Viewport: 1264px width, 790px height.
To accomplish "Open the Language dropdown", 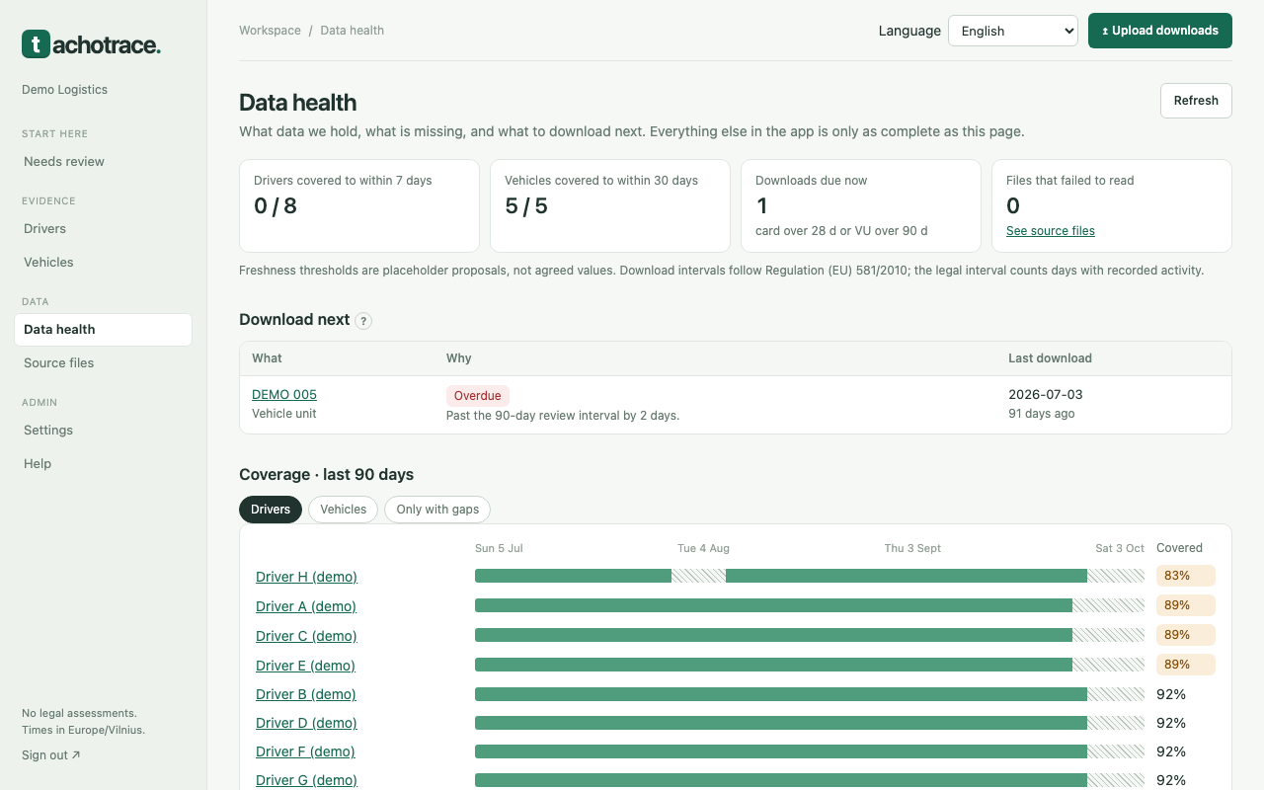I will click(x=1012, y=31).
